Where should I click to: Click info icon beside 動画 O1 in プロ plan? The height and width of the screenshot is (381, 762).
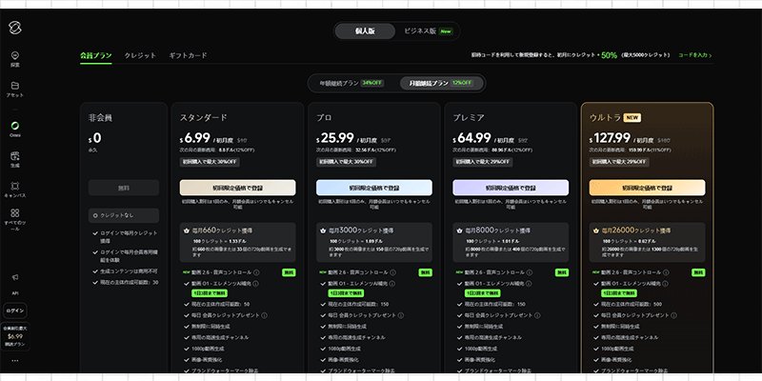[392, 283]
